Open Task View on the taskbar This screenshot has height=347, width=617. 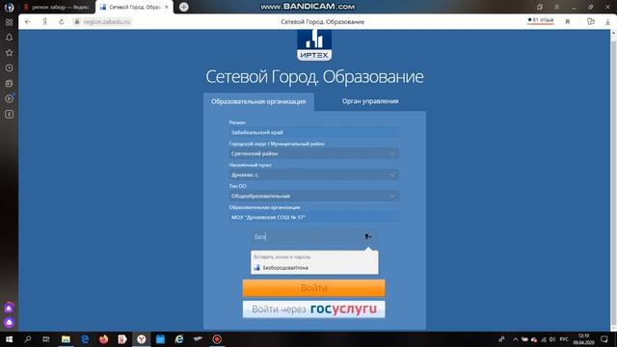[x=46, y=339]
